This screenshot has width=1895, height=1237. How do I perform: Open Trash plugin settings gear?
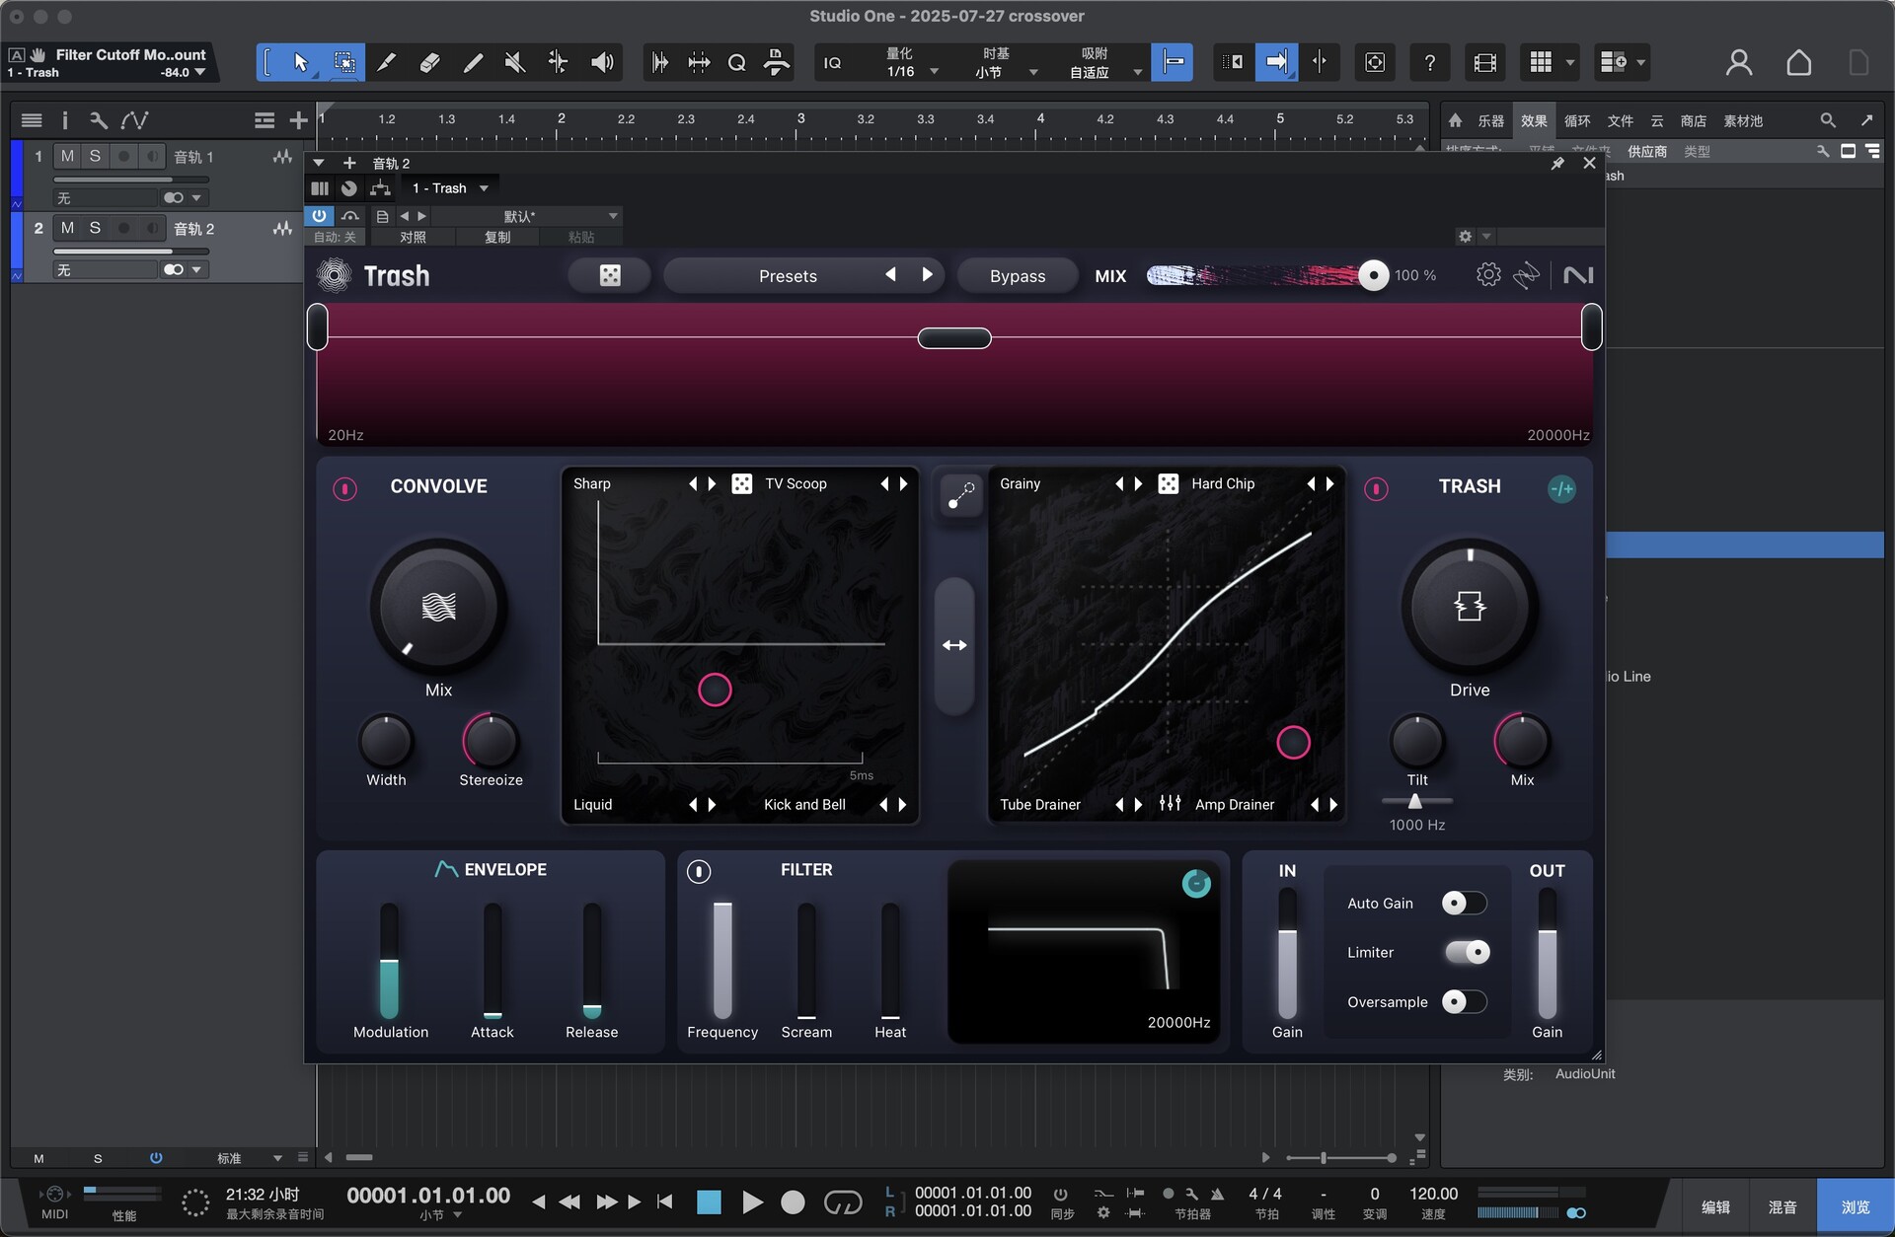[x=1487, y=275]
